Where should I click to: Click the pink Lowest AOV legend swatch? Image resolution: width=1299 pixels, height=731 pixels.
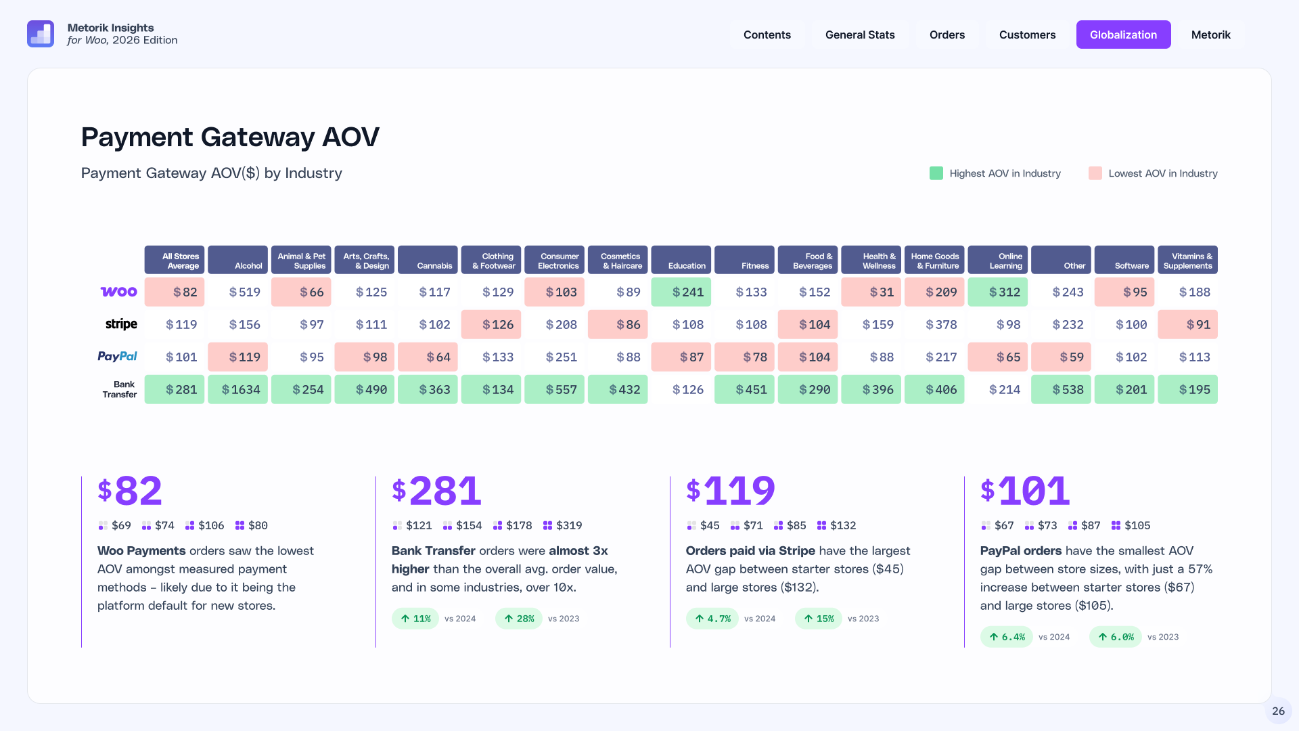click(x=1095, y=173)
